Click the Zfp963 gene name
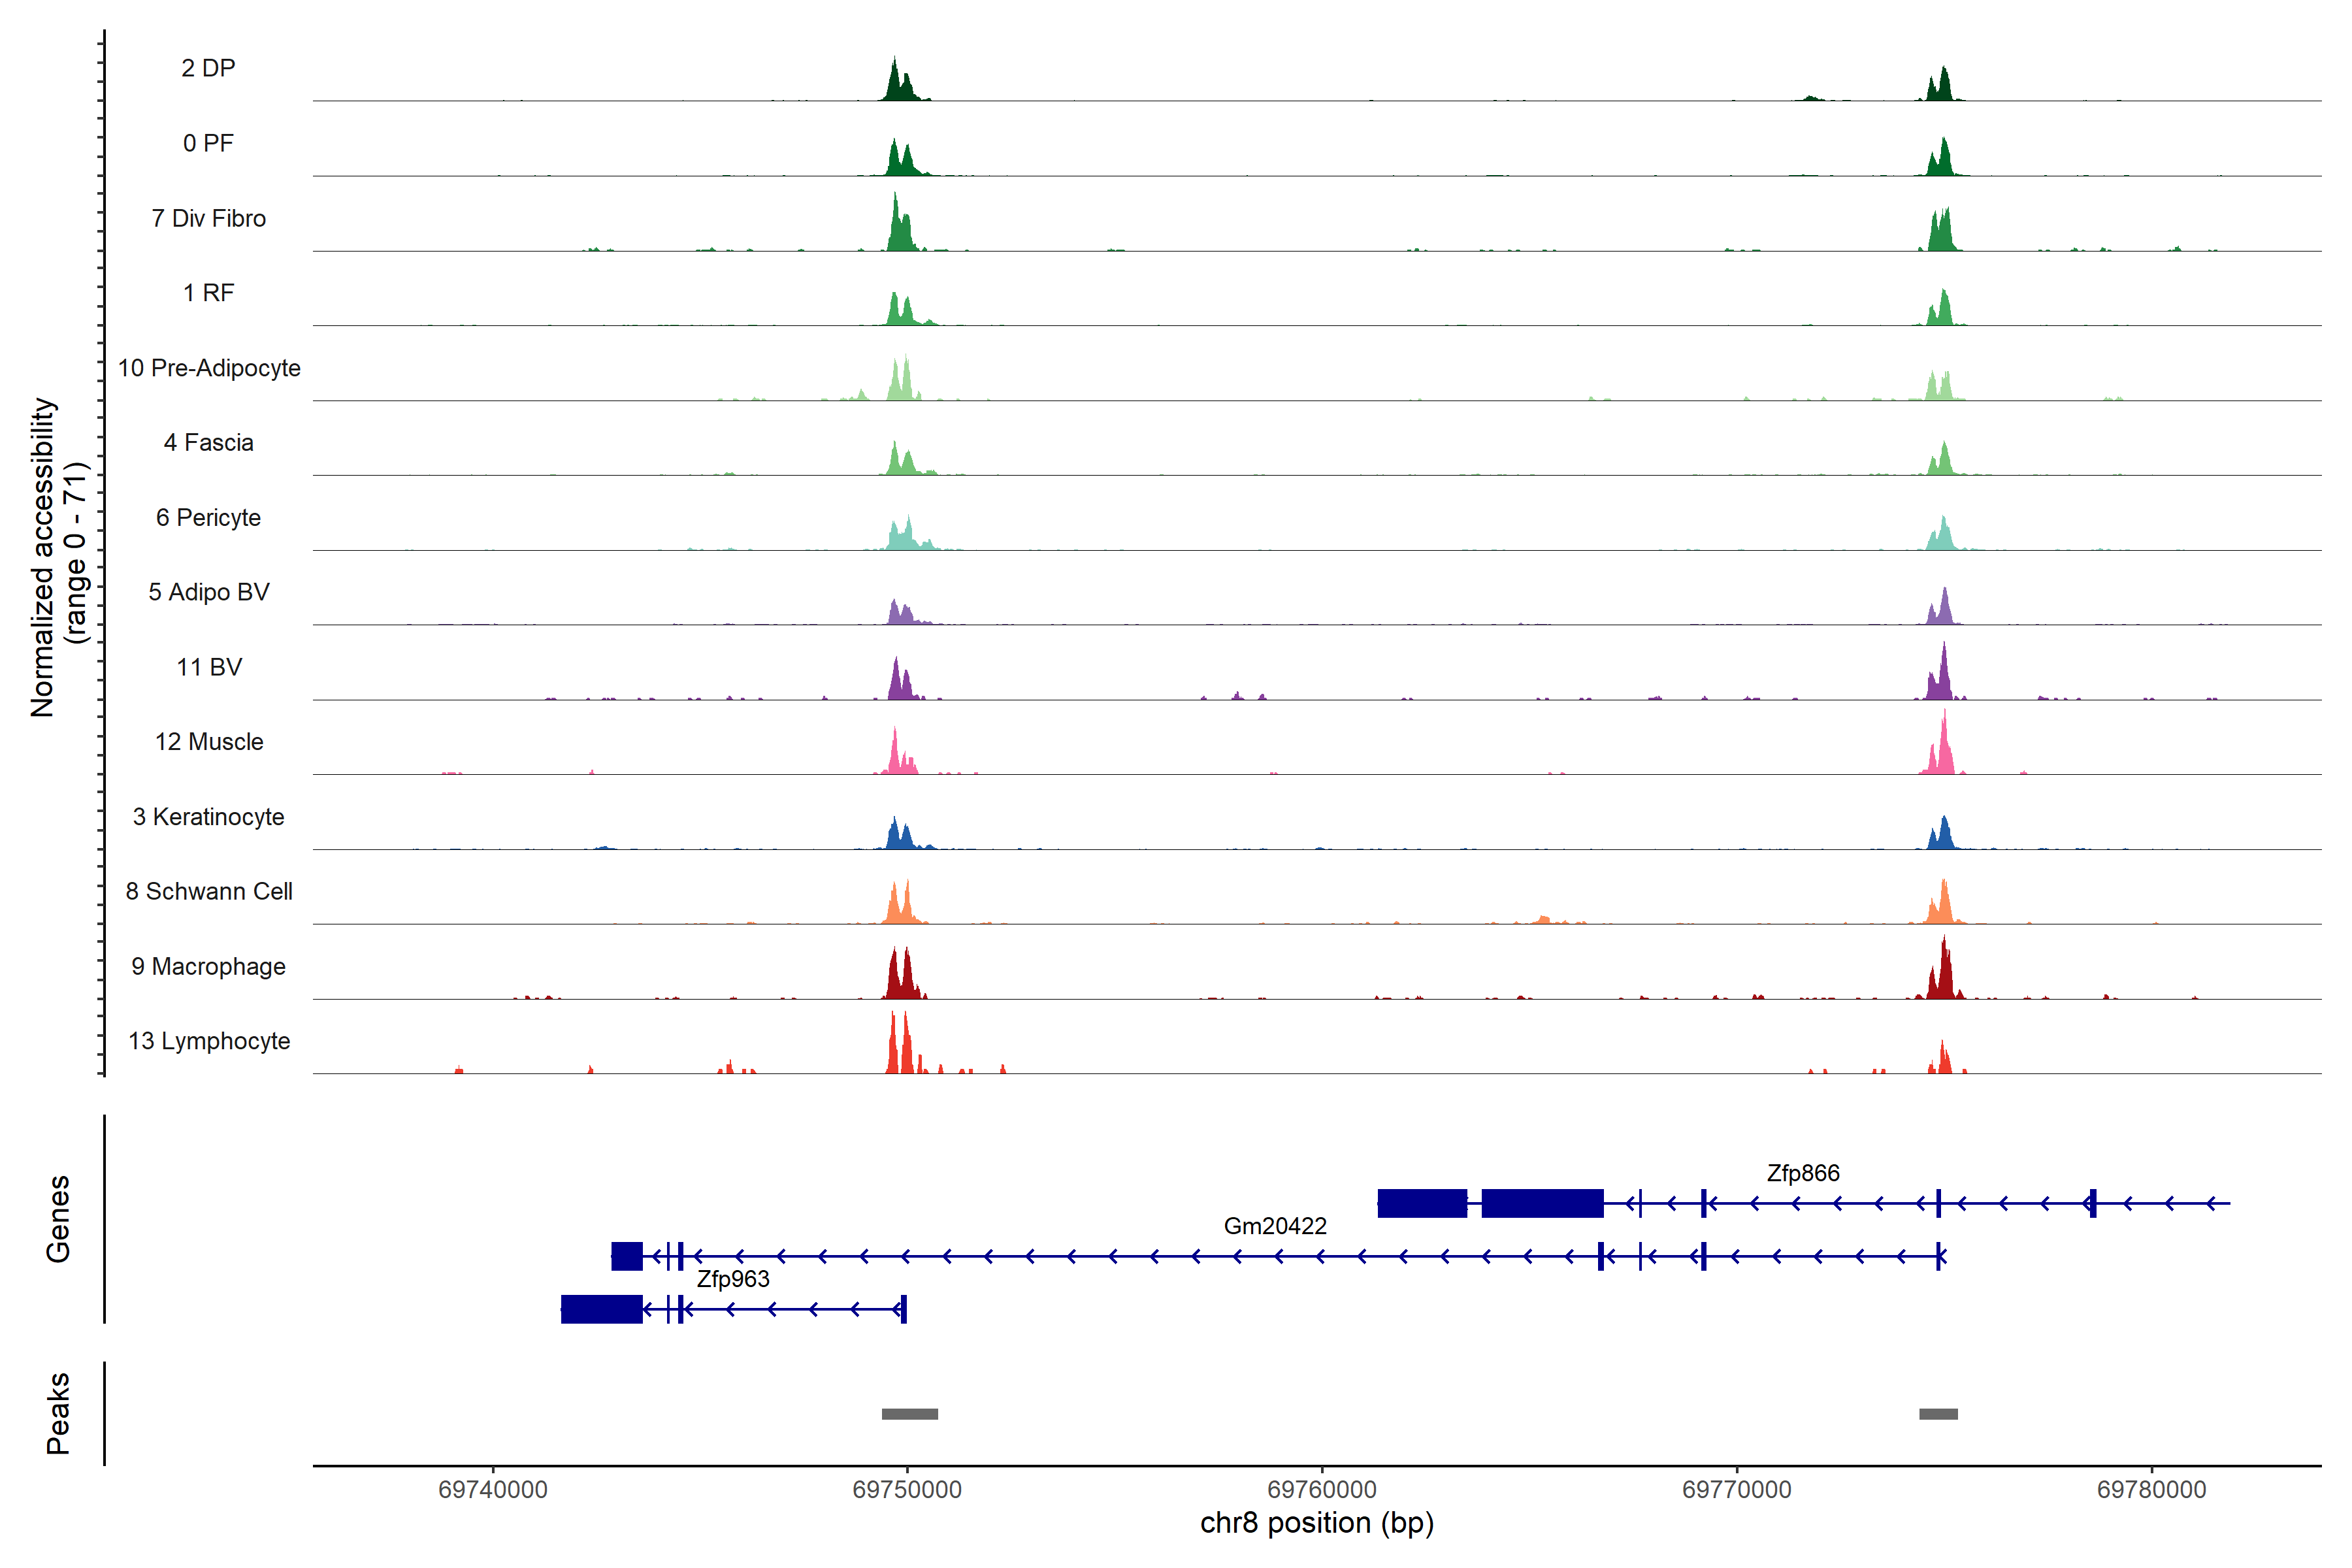 pyautogui.click(x=733, y=1279)
